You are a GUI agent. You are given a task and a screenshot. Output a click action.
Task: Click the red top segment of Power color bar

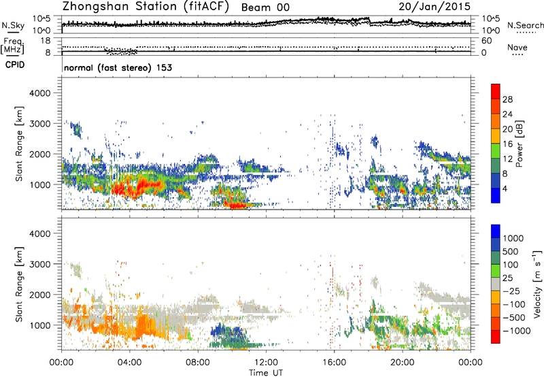pyautogui.click(x=496, y=91)
